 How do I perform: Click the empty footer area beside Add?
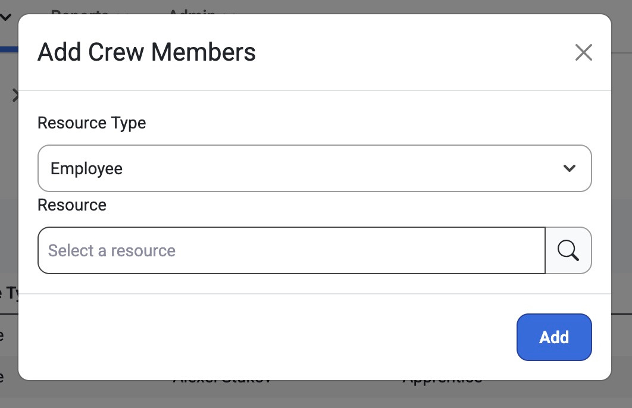[x=266, y=337]
